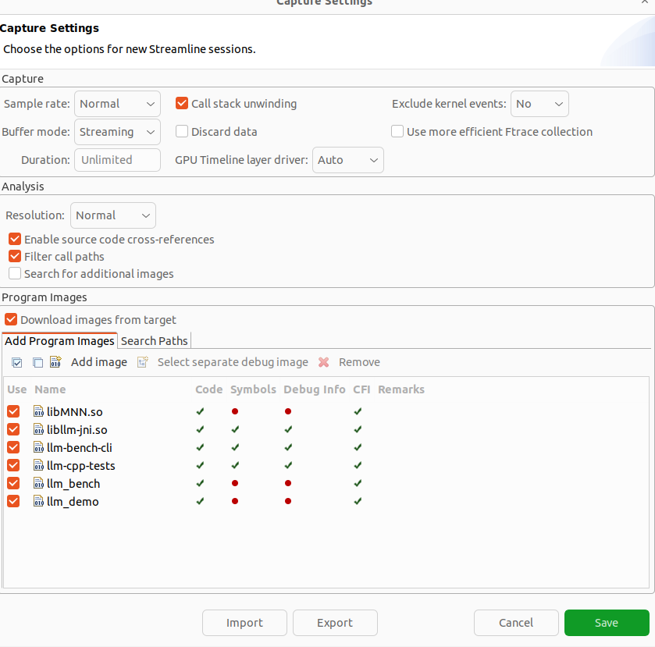The image size is (655, 647).
Task: Enable the Discard data checkbox
Action: tap(182, 131)
